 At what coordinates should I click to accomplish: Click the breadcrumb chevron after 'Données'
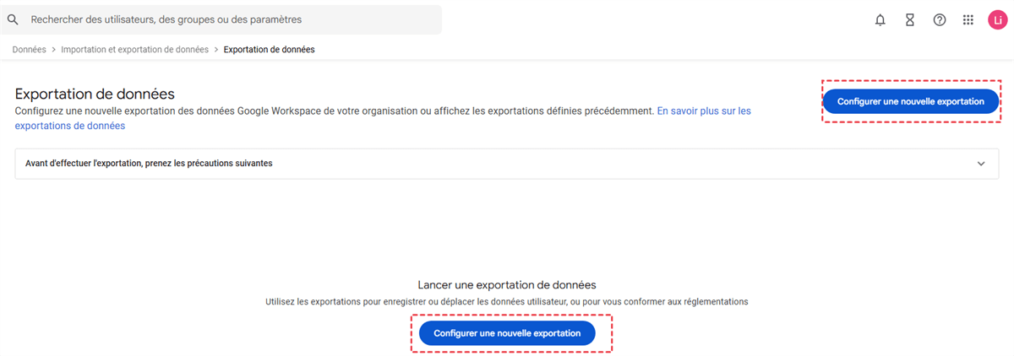click(53, 50)
